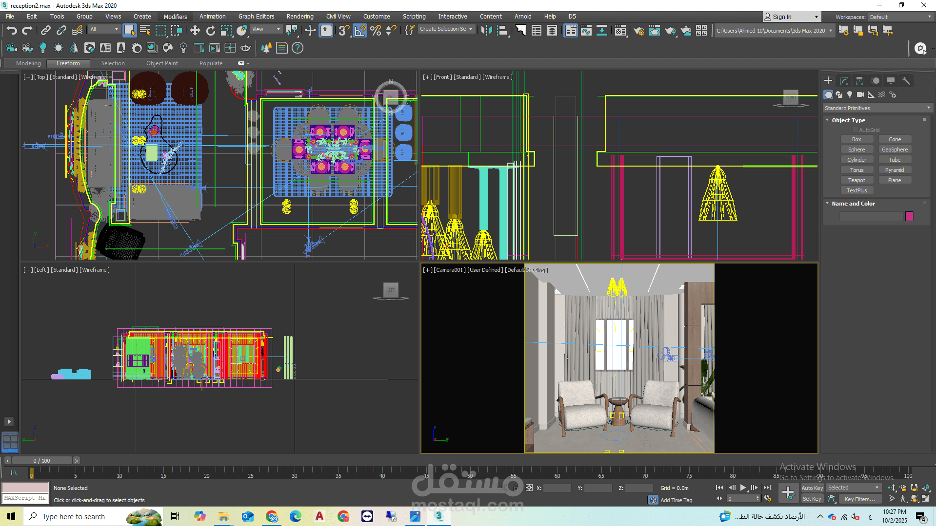Collapse the Object Type rollout

point(848,120)
